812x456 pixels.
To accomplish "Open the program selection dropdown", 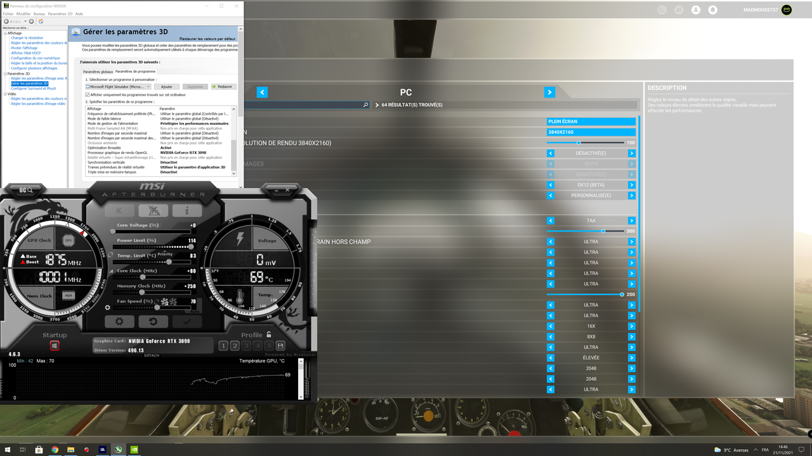I will [x=118, y=87].
